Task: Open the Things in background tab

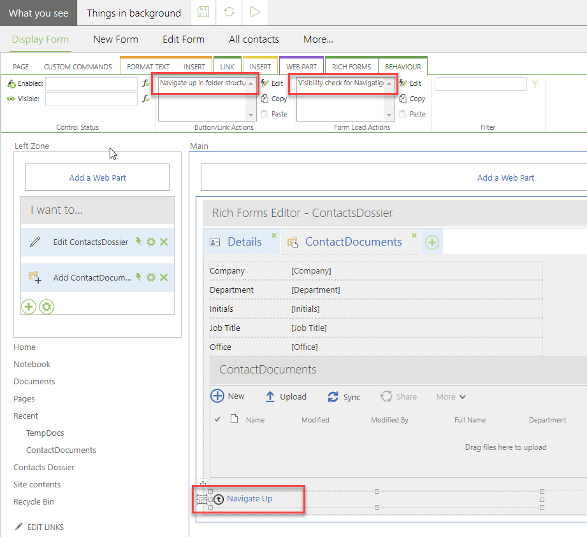Action: point(134,13)
